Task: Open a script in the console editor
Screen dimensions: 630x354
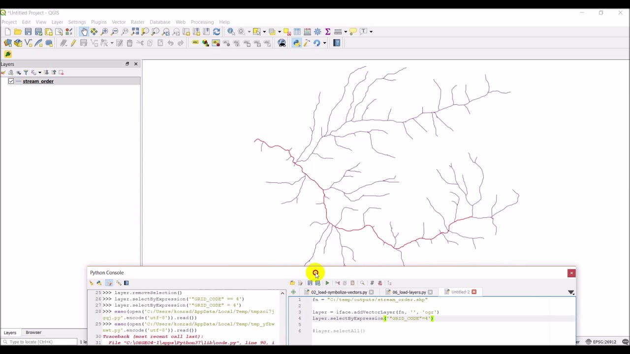Action: coord(292,283)
